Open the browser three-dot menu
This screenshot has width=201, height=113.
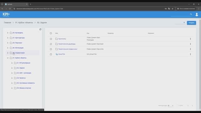tap(199, 9)
